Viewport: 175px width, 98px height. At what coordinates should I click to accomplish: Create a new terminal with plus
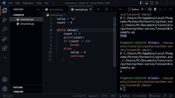pos(142,9)
